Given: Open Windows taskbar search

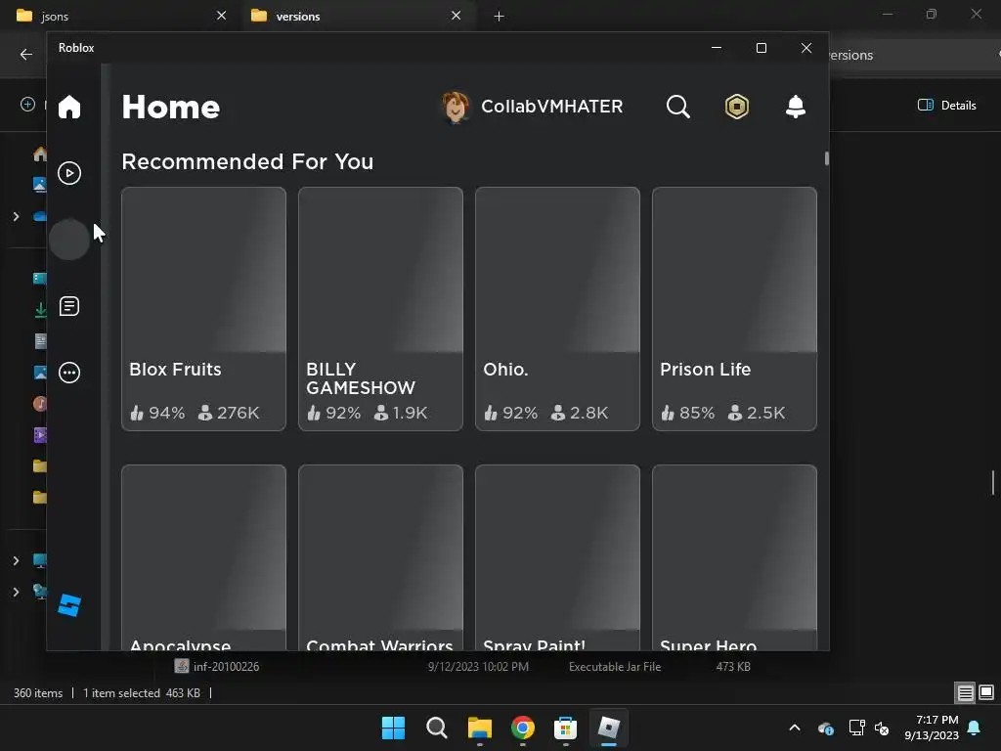Looking at the screenshot, I should [x=437, y=728].
